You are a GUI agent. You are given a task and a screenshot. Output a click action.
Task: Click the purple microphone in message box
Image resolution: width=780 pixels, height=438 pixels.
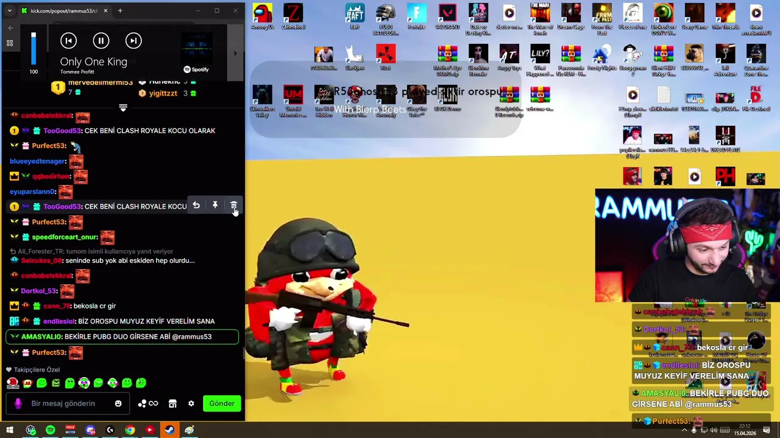[x=18, y=403]
